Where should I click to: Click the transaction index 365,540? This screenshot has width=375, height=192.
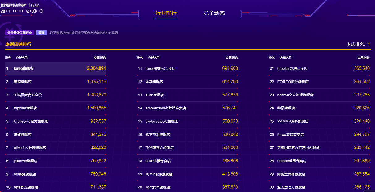pyautogui.click(x=362, y=68)
